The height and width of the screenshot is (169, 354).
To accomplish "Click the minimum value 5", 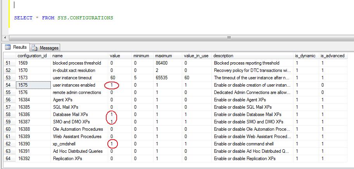I will click(142, 78).
